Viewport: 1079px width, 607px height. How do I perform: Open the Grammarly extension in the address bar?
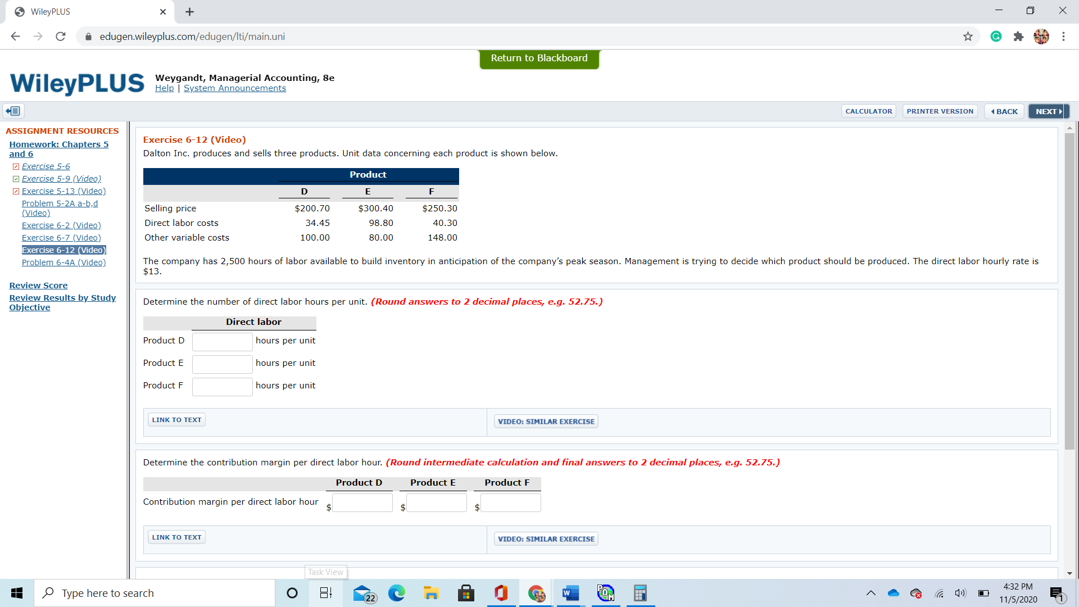tap(996, 36)
